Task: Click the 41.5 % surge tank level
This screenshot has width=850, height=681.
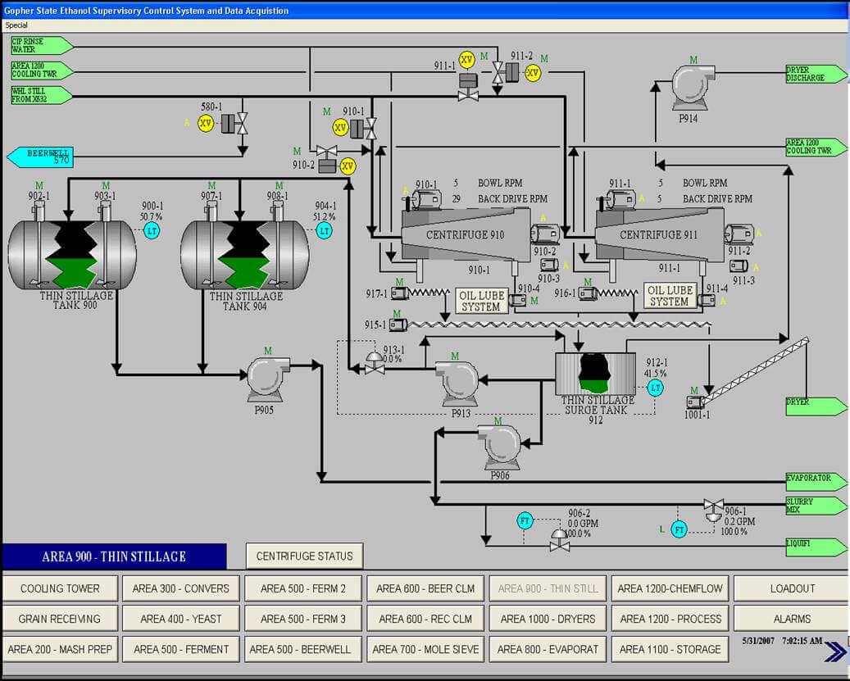Action: point(656,373)
